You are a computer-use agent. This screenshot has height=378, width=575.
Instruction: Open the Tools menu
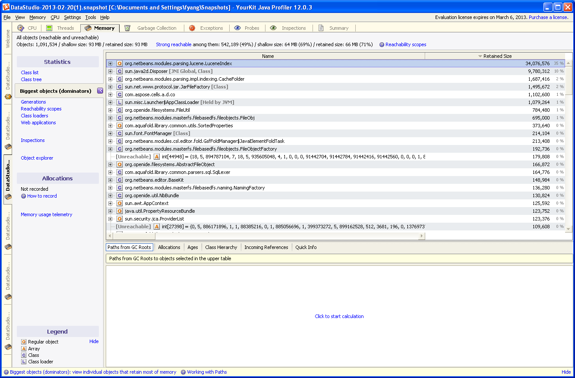[91, 17]
